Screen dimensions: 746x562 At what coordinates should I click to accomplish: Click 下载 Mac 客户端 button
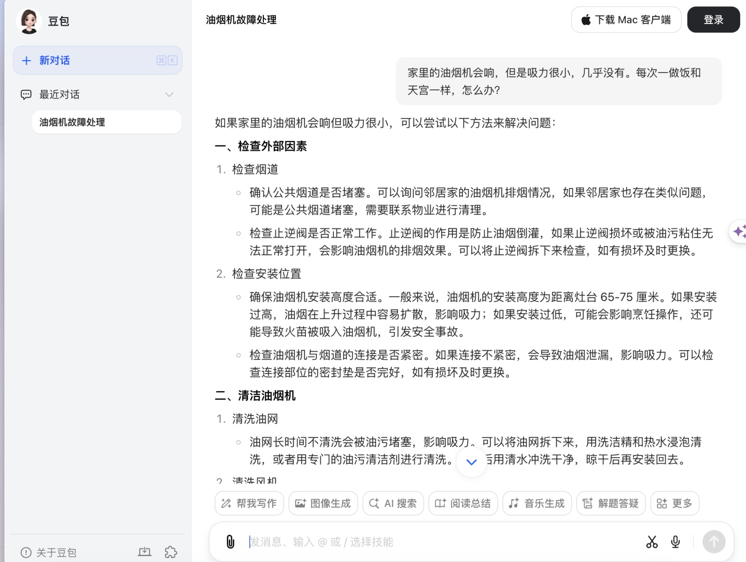click(x=626, y=20)
